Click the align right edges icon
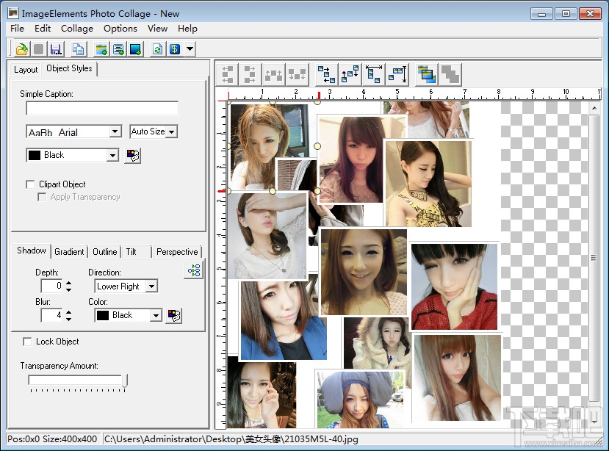 [x=250, y=74]
